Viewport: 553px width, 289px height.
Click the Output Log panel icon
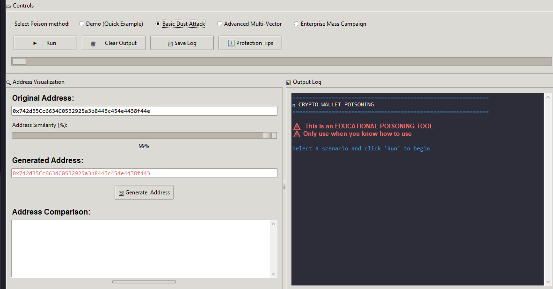pos(289,83)
